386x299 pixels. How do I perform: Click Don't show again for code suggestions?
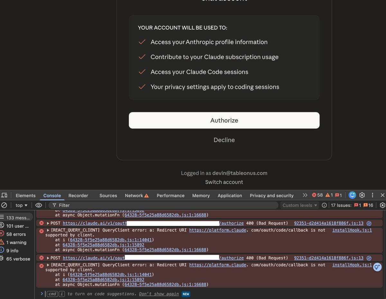[159, 294]
